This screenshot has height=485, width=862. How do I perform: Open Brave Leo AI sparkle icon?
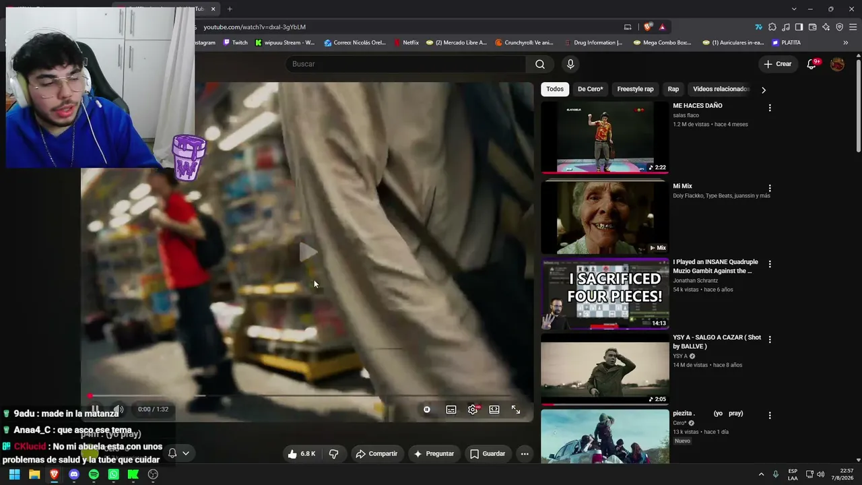pos(826,27)
